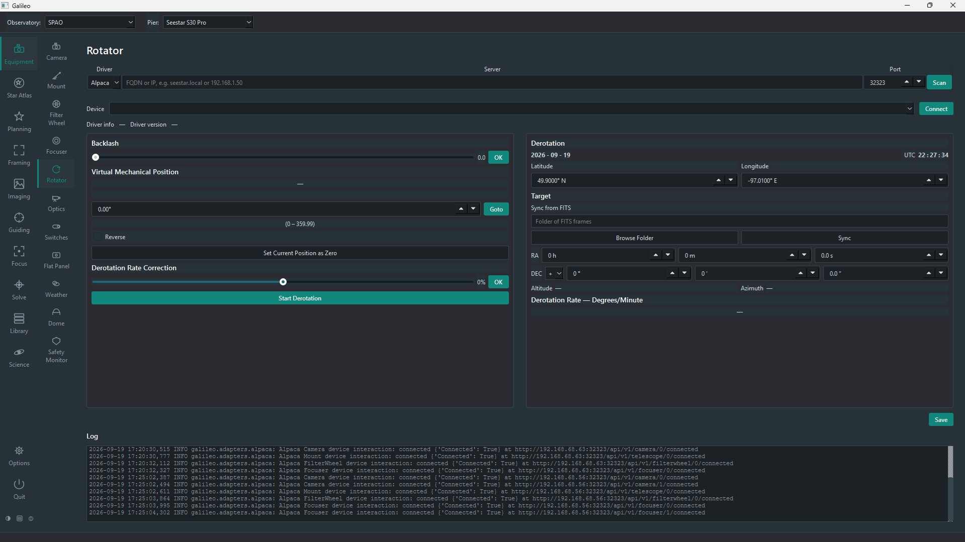Image resolution: width=965 pixels, height=542 pixels.
Task: Open the Mount equipment panel
Action: coord(56,80)
